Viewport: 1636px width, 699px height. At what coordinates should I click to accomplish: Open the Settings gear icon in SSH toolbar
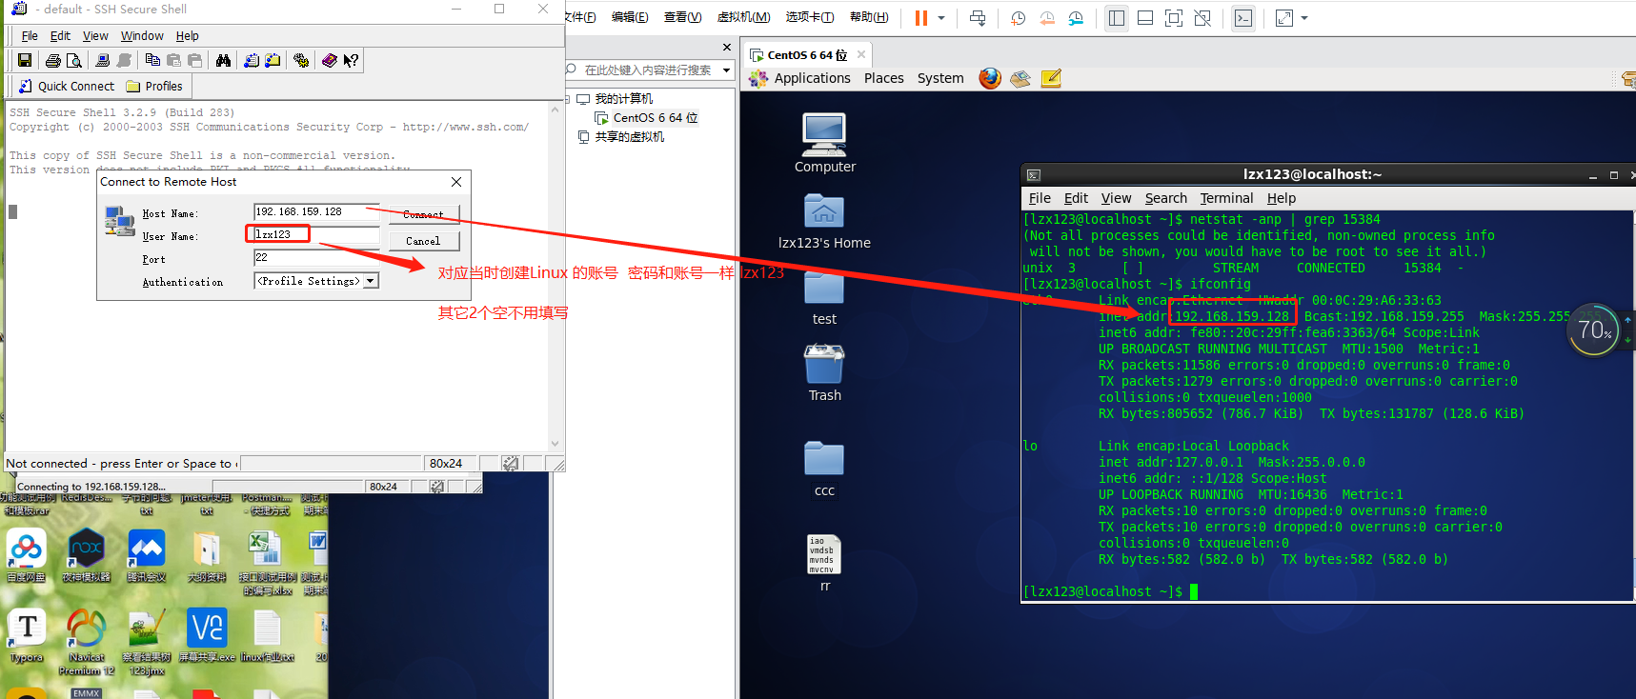[x=301, y=60]
